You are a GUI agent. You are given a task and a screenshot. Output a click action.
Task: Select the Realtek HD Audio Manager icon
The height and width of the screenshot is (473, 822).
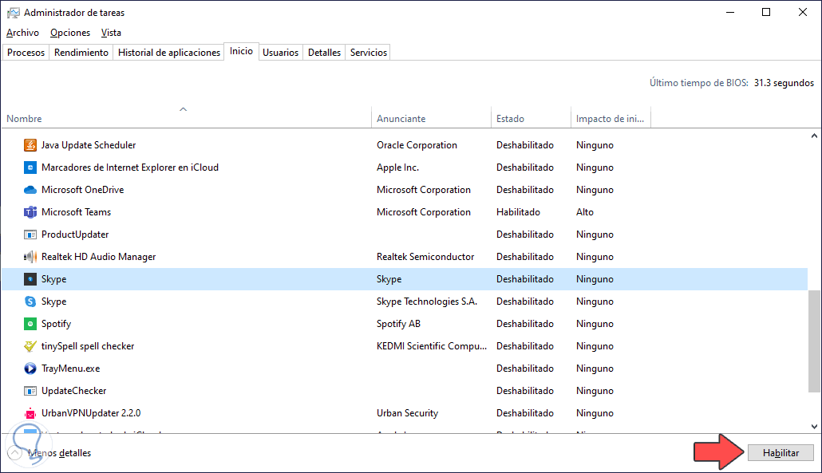(x=30, y=257)
